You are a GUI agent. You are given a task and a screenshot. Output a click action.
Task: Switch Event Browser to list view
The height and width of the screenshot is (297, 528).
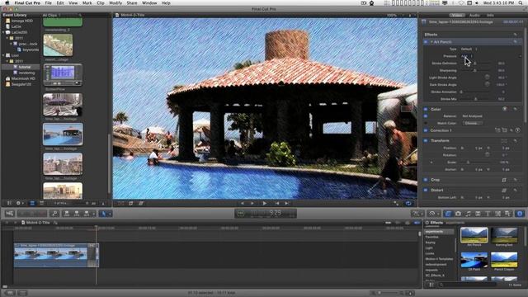[41, 203]
